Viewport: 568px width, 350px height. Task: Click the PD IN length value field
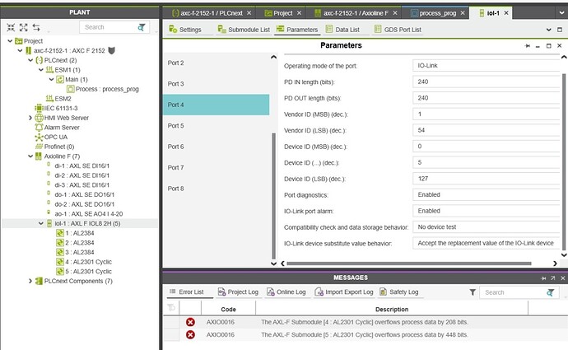coord(487,82)
